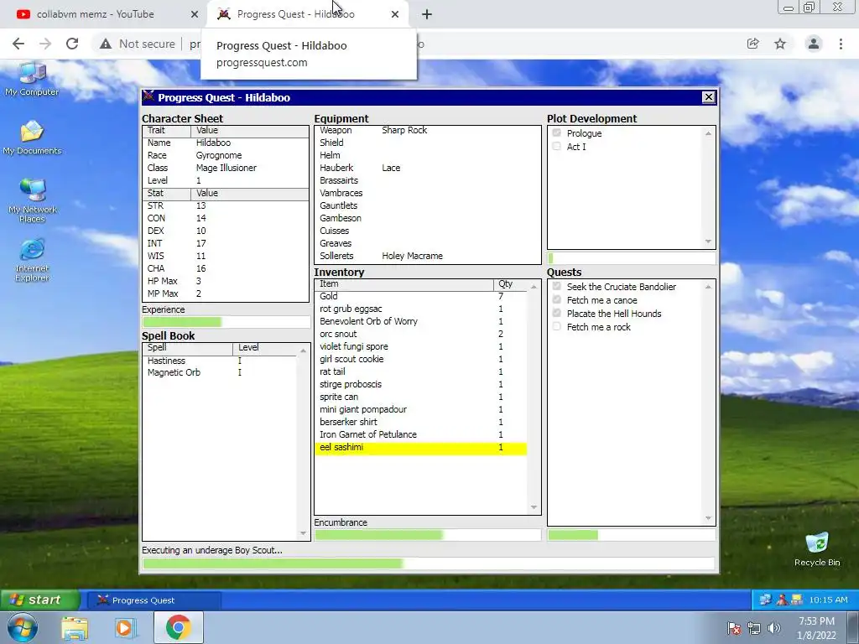The height and width of the screenshot is (644, 859).
Task: Click Windows 7 Start orb
Action: tap(23, 627)
